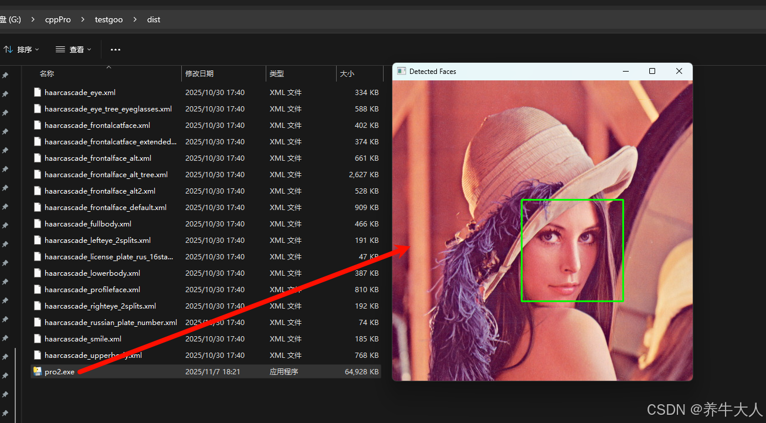The image size is (766, 423).
Task: Select cppPro in the address breadcrumb
Action: 58,19
